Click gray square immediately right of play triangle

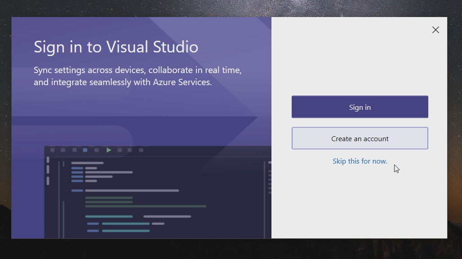point(120,150)
